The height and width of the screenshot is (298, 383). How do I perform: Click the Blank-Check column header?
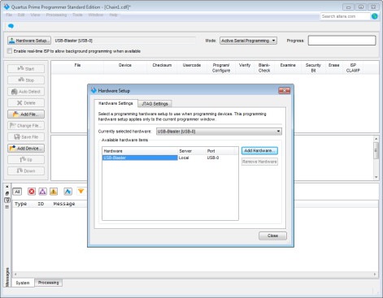point(264,67)
